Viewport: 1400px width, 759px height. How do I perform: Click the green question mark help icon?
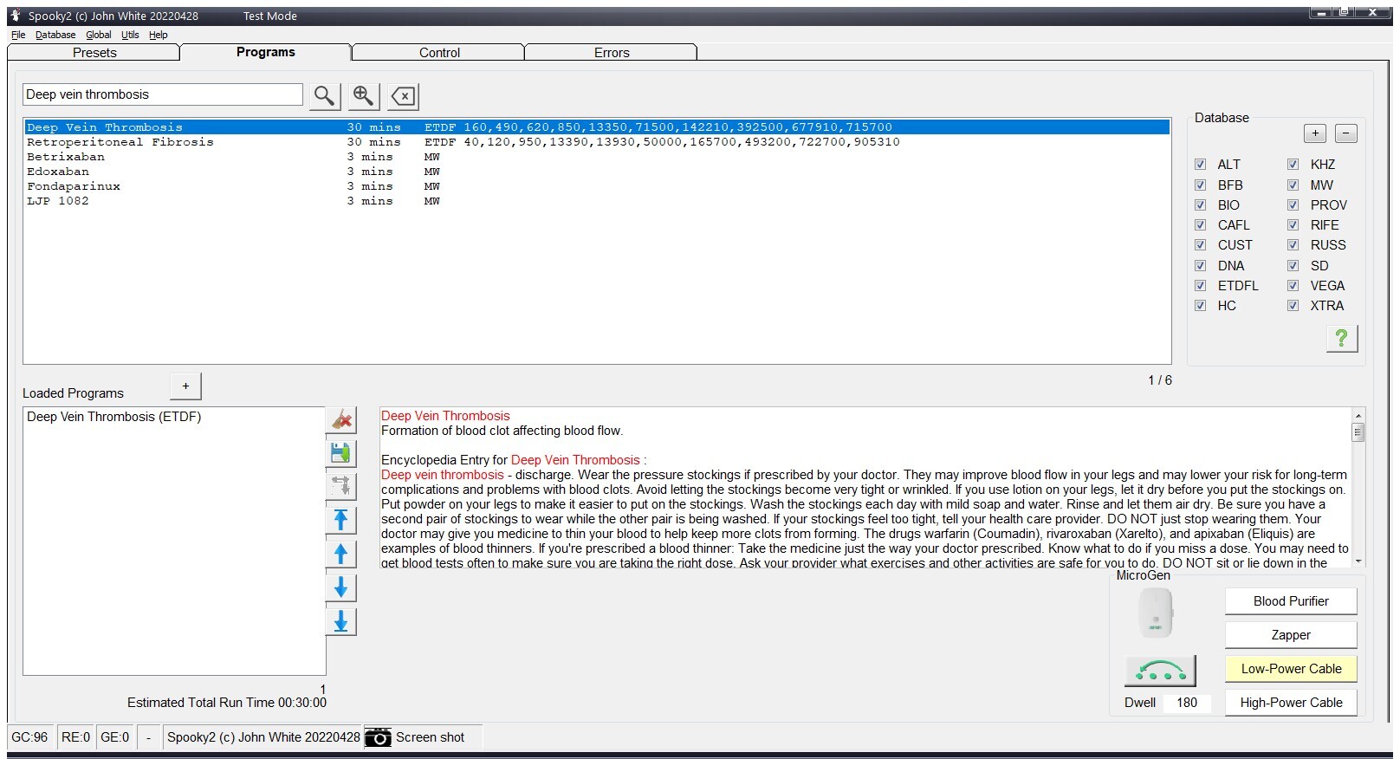[x=1341, y=338]
